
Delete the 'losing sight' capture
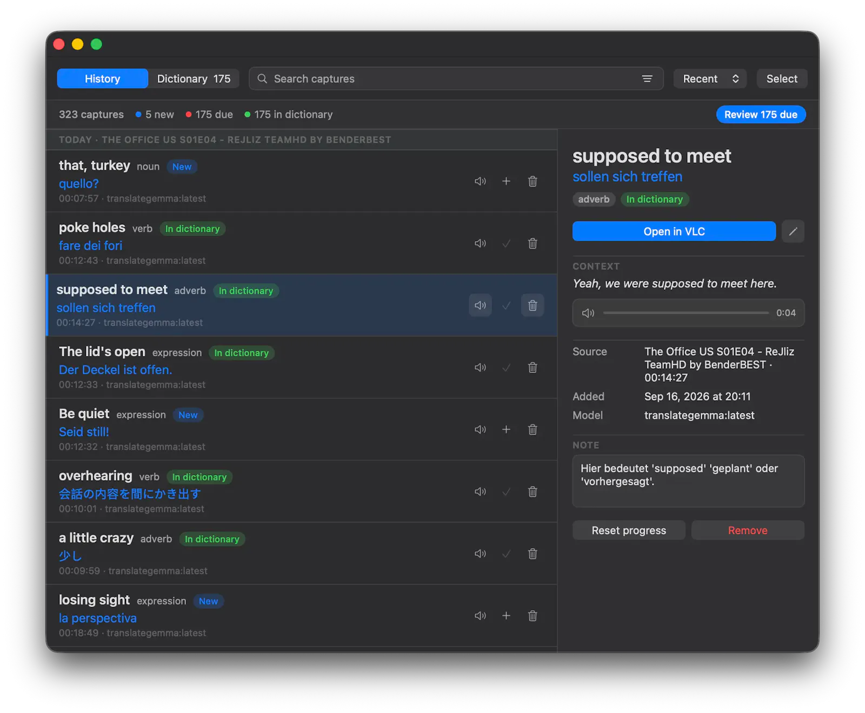(x=533, y=616)
